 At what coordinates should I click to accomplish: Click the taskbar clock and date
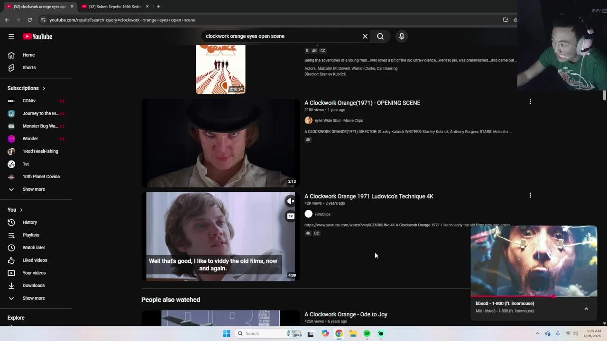[593, 333]
